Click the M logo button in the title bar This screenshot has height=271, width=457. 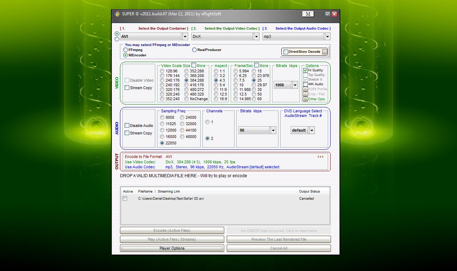pyautogui.click(x=307, y=14)
